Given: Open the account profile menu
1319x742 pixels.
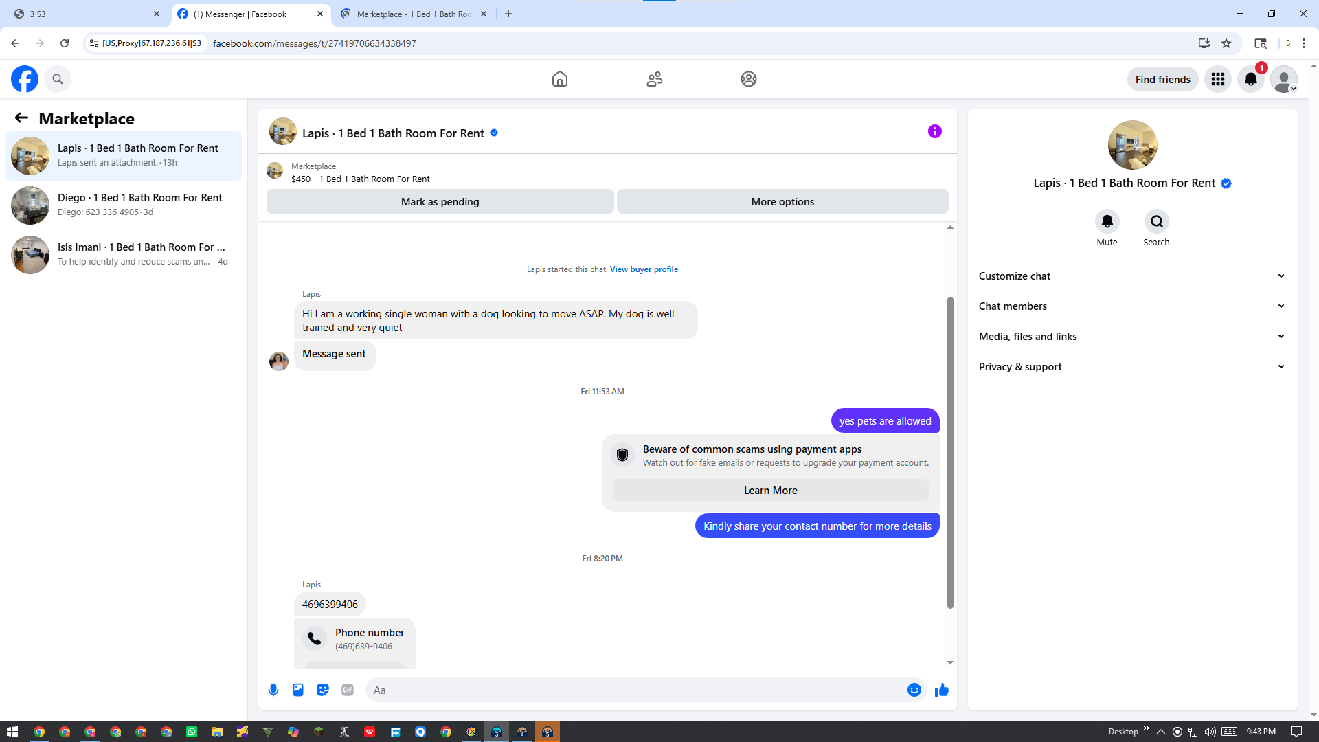Looking at the screenshot, I should (1284, 79).
